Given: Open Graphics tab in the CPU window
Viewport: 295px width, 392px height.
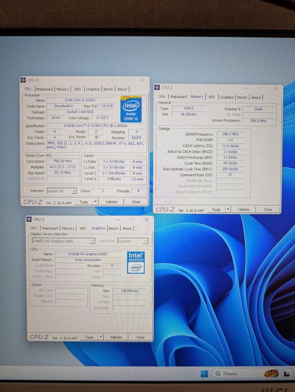Looking at the screenshot, I should tap(93, 89).
